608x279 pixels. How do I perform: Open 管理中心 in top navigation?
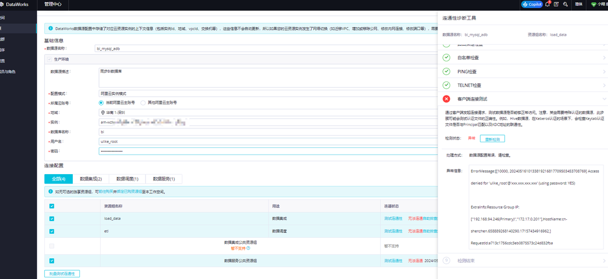point(53,4)
